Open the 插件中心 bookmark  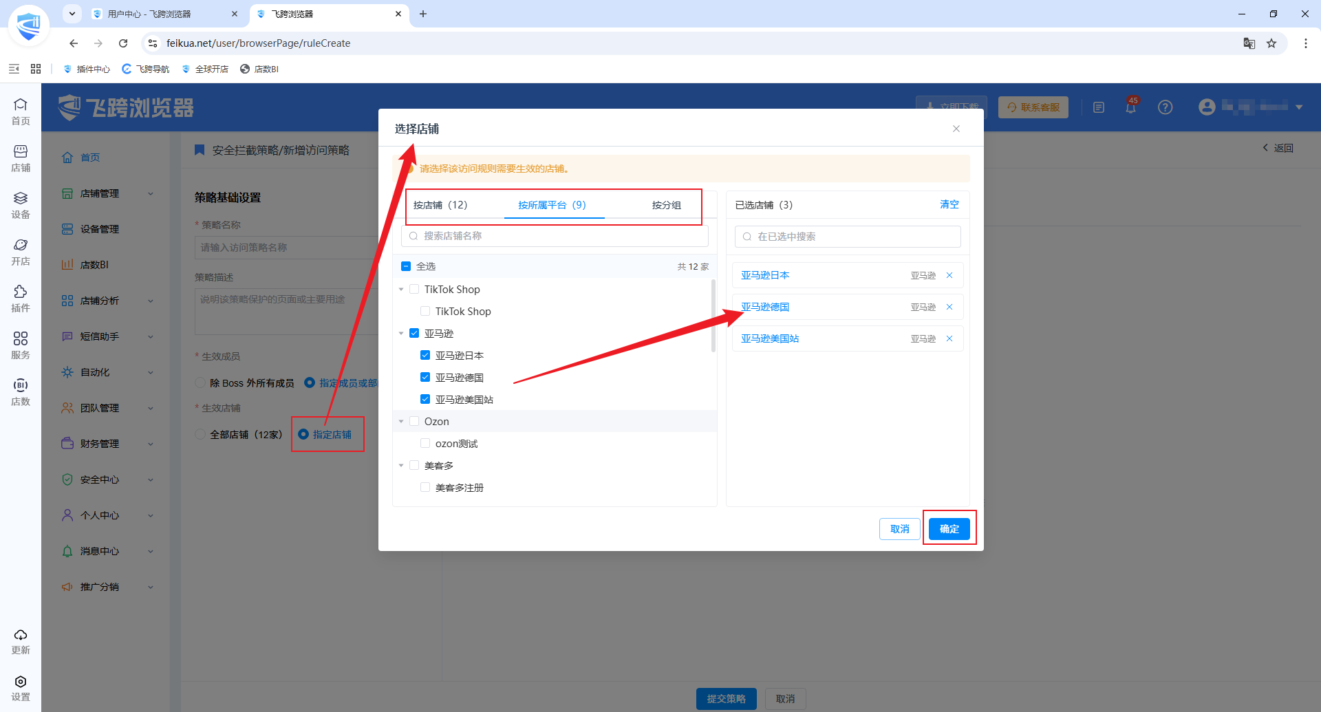point(87,69)
